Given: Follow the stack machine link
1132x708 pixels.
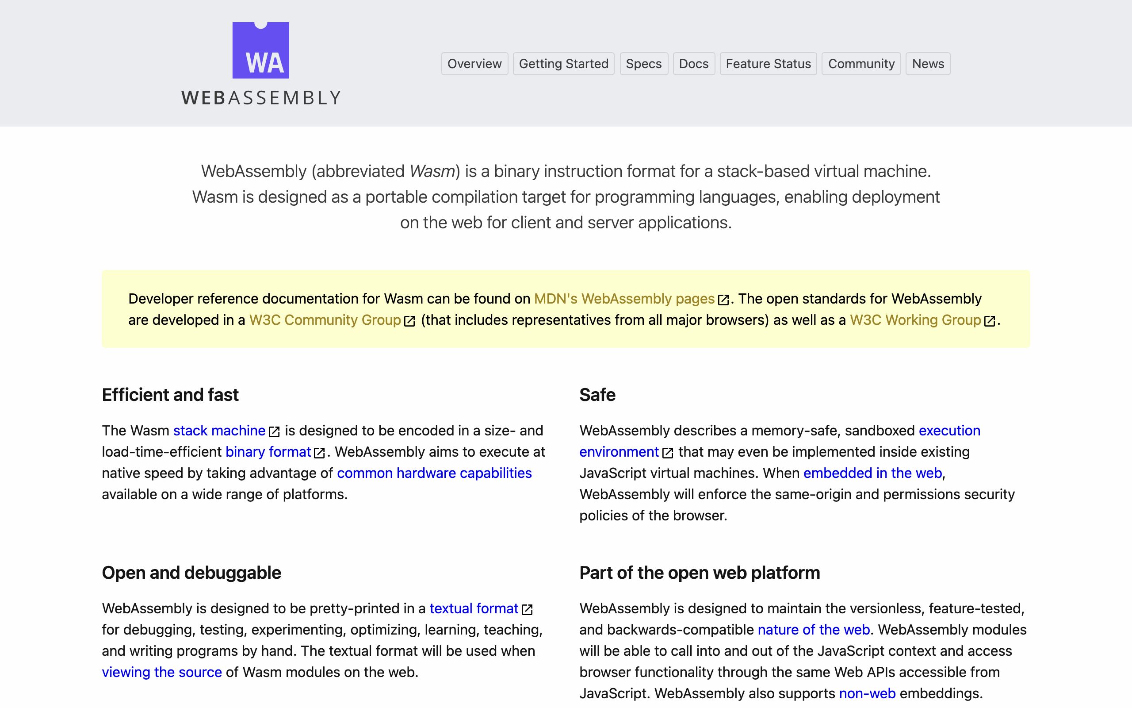Looking at the screenshot, I should pyautogui.click(x=219, y=430).
